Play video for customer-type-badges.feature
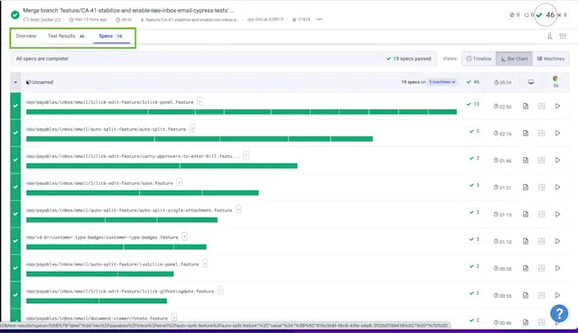The image size is (578, 333). (558, 241)
